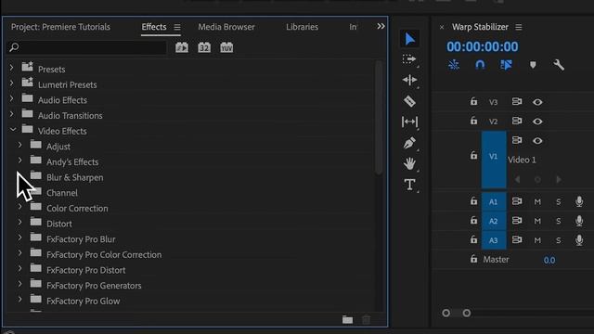594x334 pixels.
Task: Create a new custom bin
Action: click(347, 319)
